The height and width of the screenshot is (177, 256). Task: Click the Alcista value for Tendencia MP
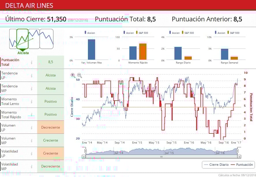pyautogui.click(x=51, y=88)
